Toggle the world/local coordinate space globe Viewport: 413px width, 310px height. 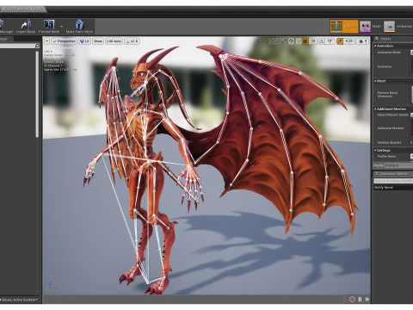point(292,41)
